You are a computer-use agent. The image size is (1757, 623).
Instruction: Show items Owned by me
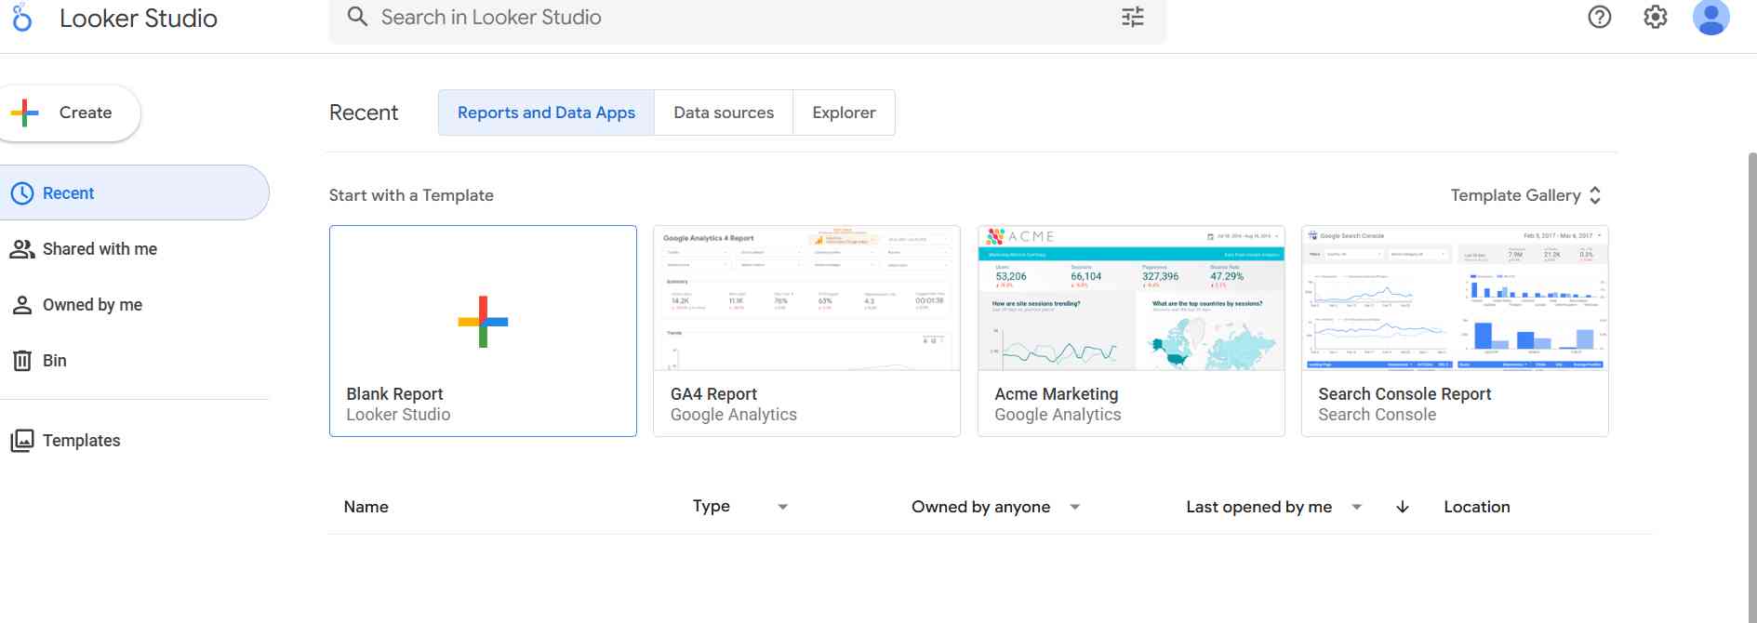[x=92, y=305]
